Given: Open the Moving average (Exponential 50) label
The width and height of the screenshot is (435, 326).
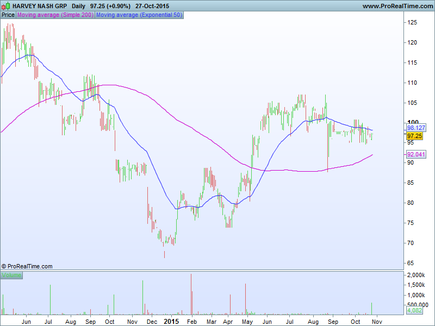Looking at the screenshot, I should point(139,15).
